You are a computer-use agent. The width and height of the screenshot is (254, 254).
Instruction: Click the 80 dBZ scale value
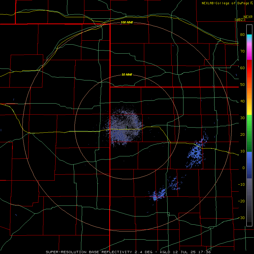point(242,34)
